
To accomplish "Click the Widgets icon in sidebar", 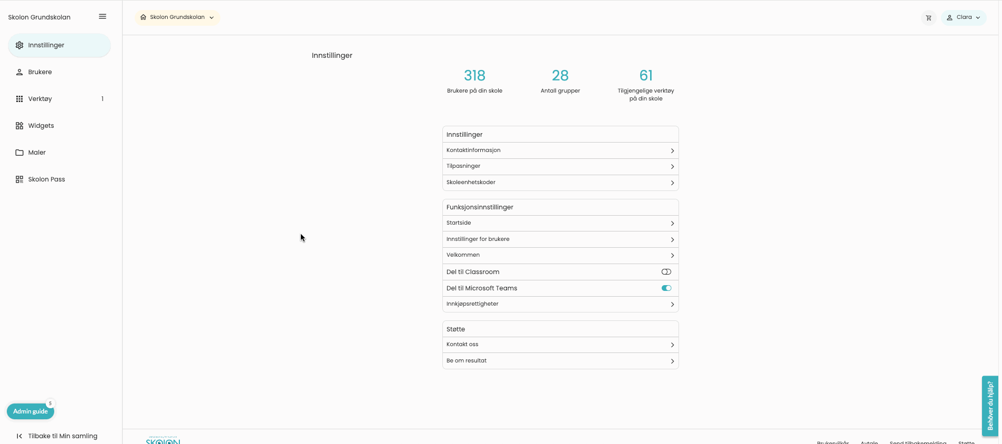I will [x=19, y=126].
